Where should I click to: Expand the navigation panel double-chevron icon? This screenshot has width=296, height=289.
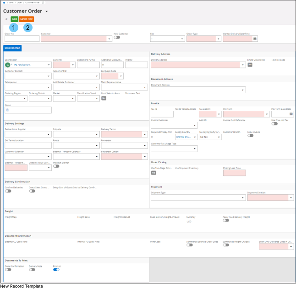(x=6, y=19)
